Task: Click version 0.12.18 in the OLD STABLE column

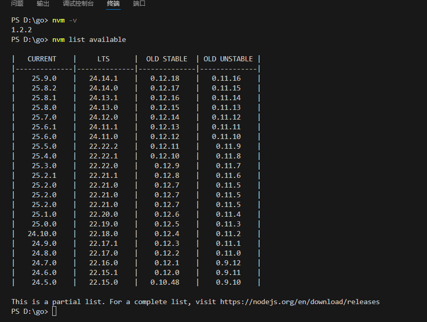Action: click(165, 78)
